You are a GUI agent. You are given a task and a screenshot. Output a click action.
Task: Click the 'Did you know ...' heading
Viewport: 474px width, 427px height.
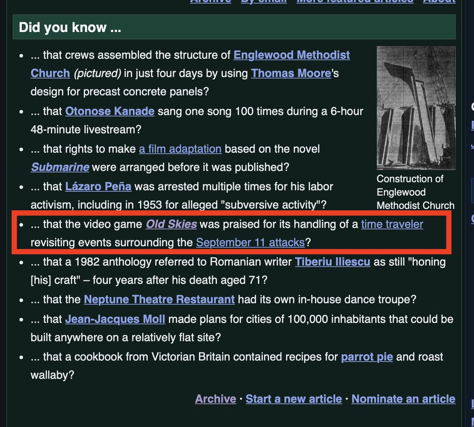click(x=70, y=28)
